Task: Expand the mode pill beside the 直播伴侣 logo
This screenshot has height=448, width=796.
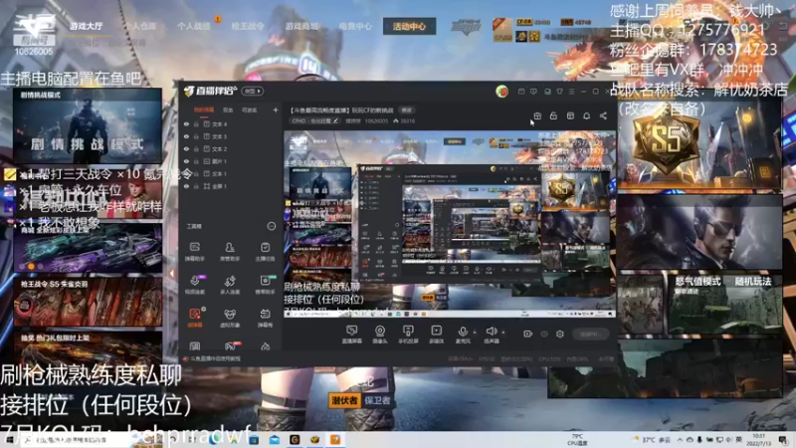Action: coord(253,91)
